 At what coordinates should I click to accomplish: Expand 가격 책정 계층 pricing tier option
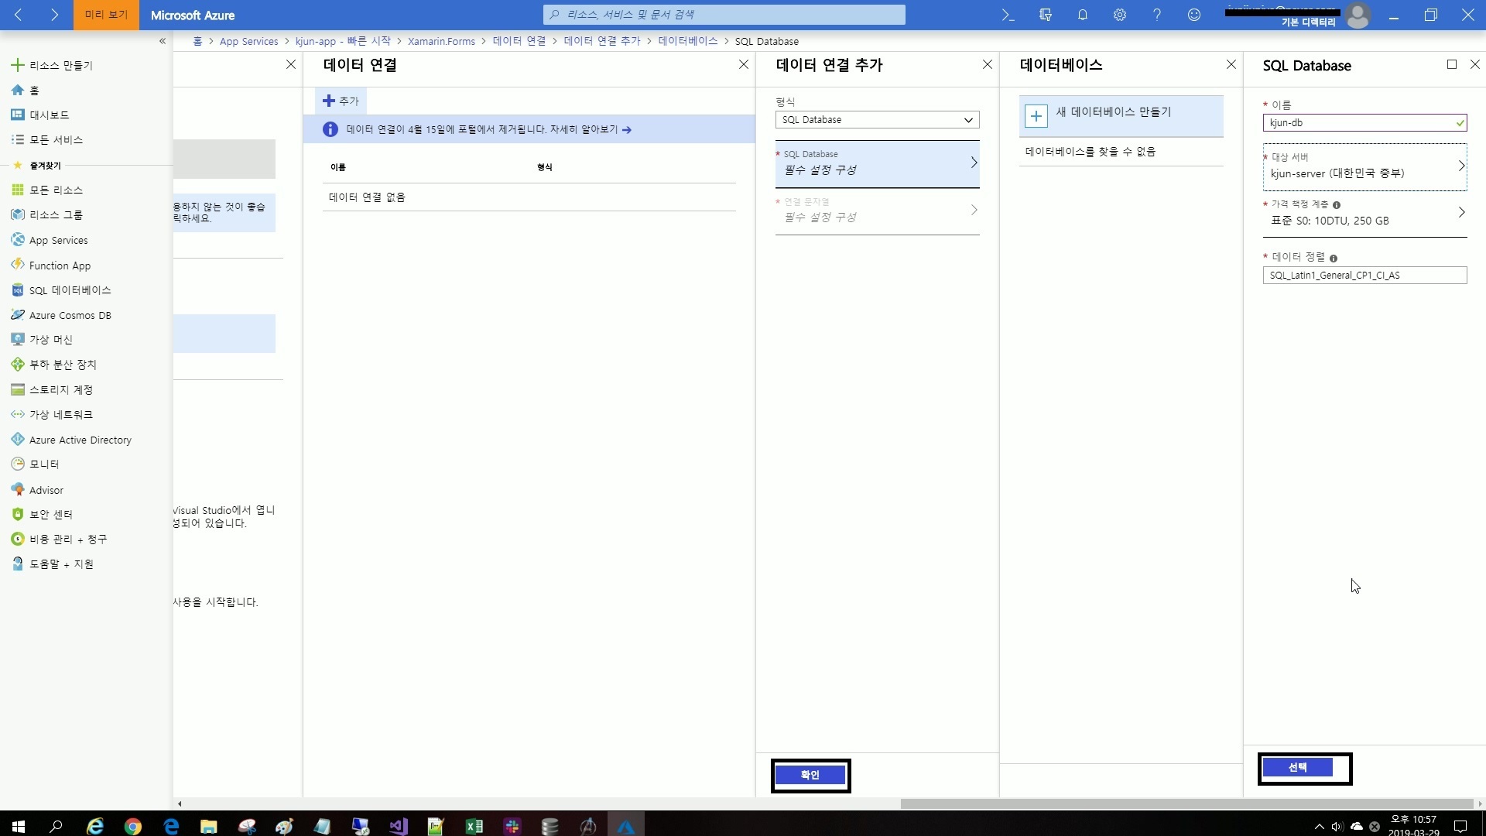click(1364, 214)
